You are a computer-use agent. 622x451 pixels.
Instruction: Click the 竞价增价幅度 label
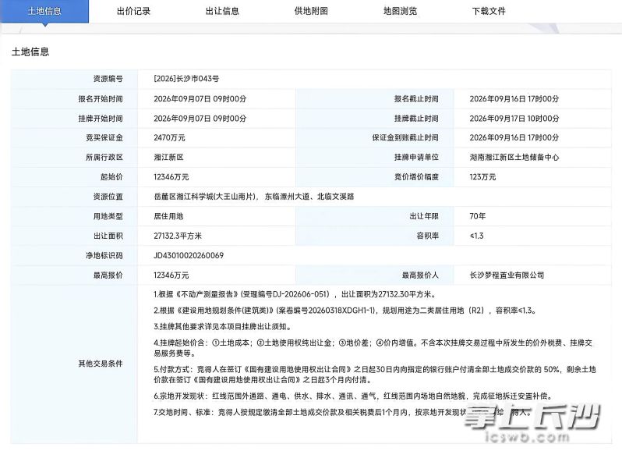[416, 177]
